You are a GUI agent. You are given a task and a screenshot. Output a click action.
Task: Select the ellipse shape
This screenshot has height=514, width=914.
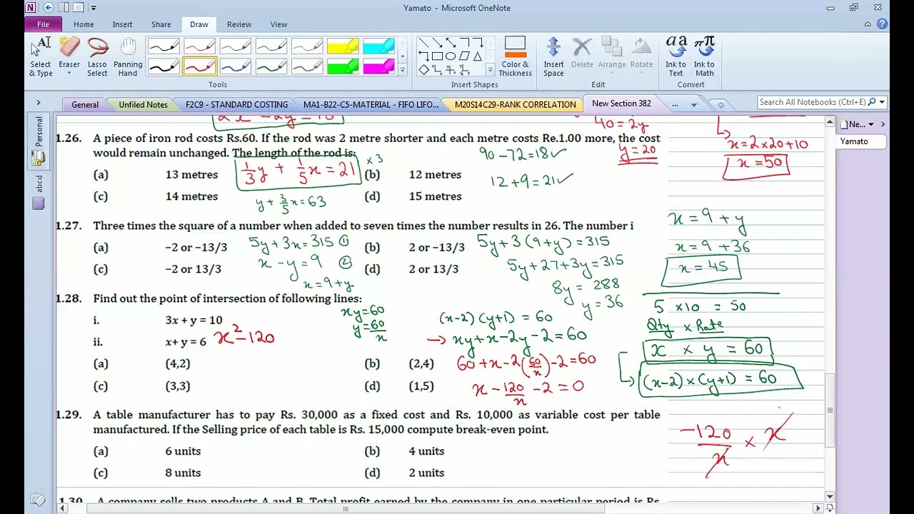coord(451,56)
